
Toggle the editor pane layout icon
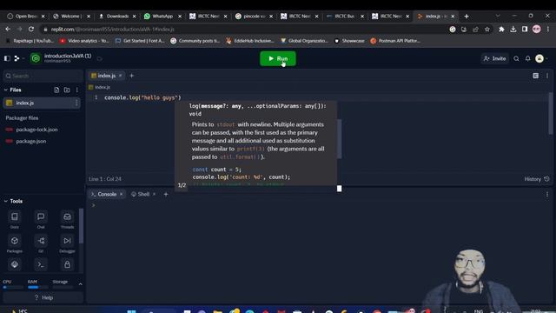tap(535, 76)
